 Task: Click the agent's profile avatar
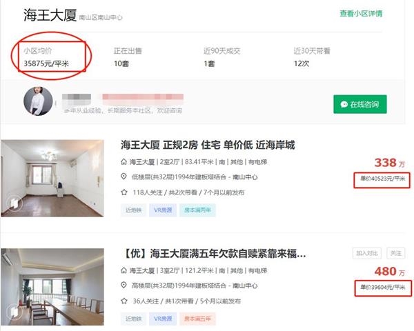coord(38,101)
